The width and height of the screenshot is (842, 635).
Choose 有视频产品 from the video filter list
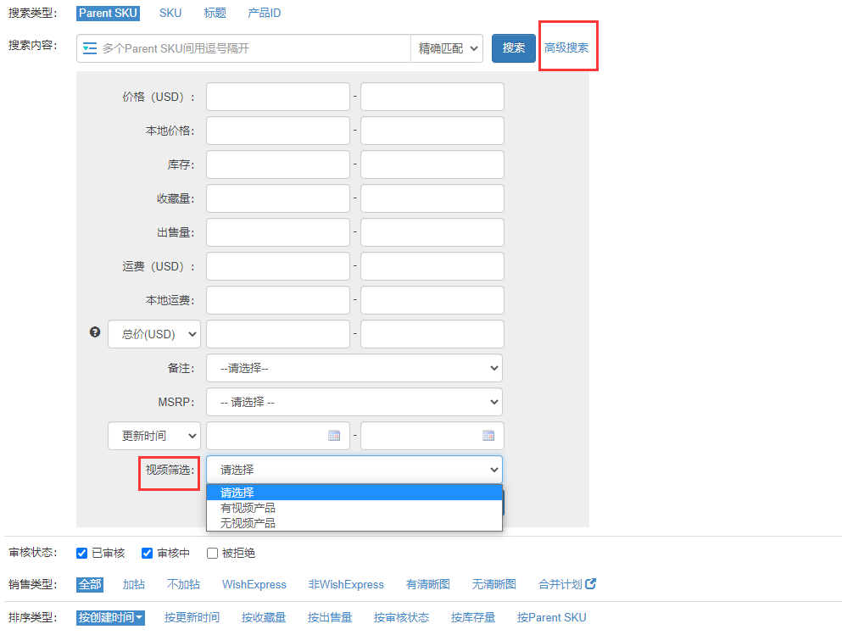248,508
